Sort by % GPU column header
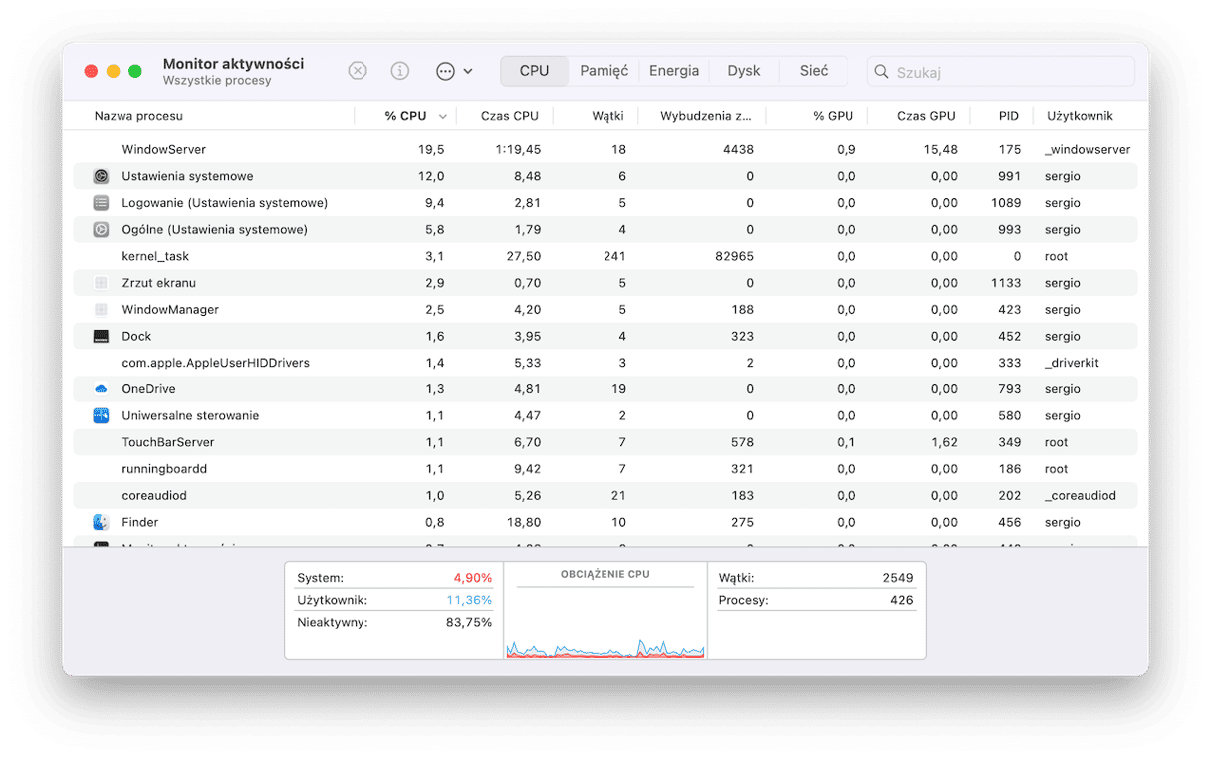This screenshot has width=1211, height=758. 833,116
